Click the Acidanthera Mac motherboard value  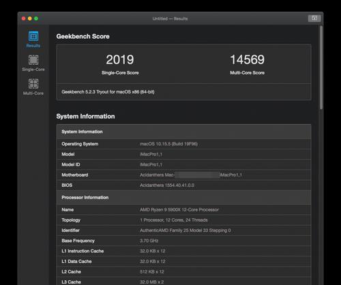pyautogui.click(x=191, y=175)
